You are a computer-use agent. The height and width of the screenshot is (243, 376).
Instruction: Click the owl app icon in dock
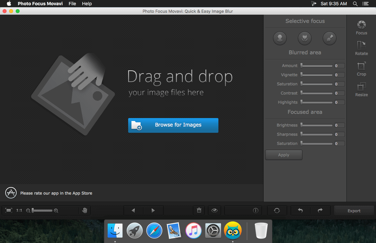pyautogui.click(x=232, y=231)
